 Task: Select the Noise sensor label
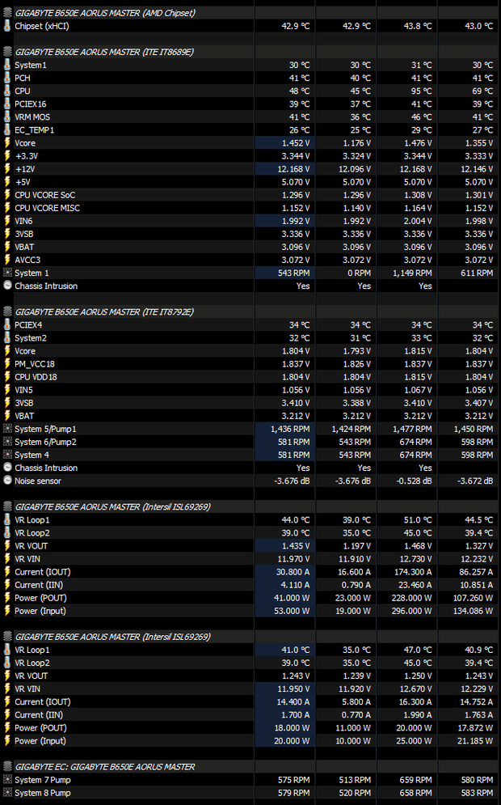pyautogui.click(x=38, y=481)
